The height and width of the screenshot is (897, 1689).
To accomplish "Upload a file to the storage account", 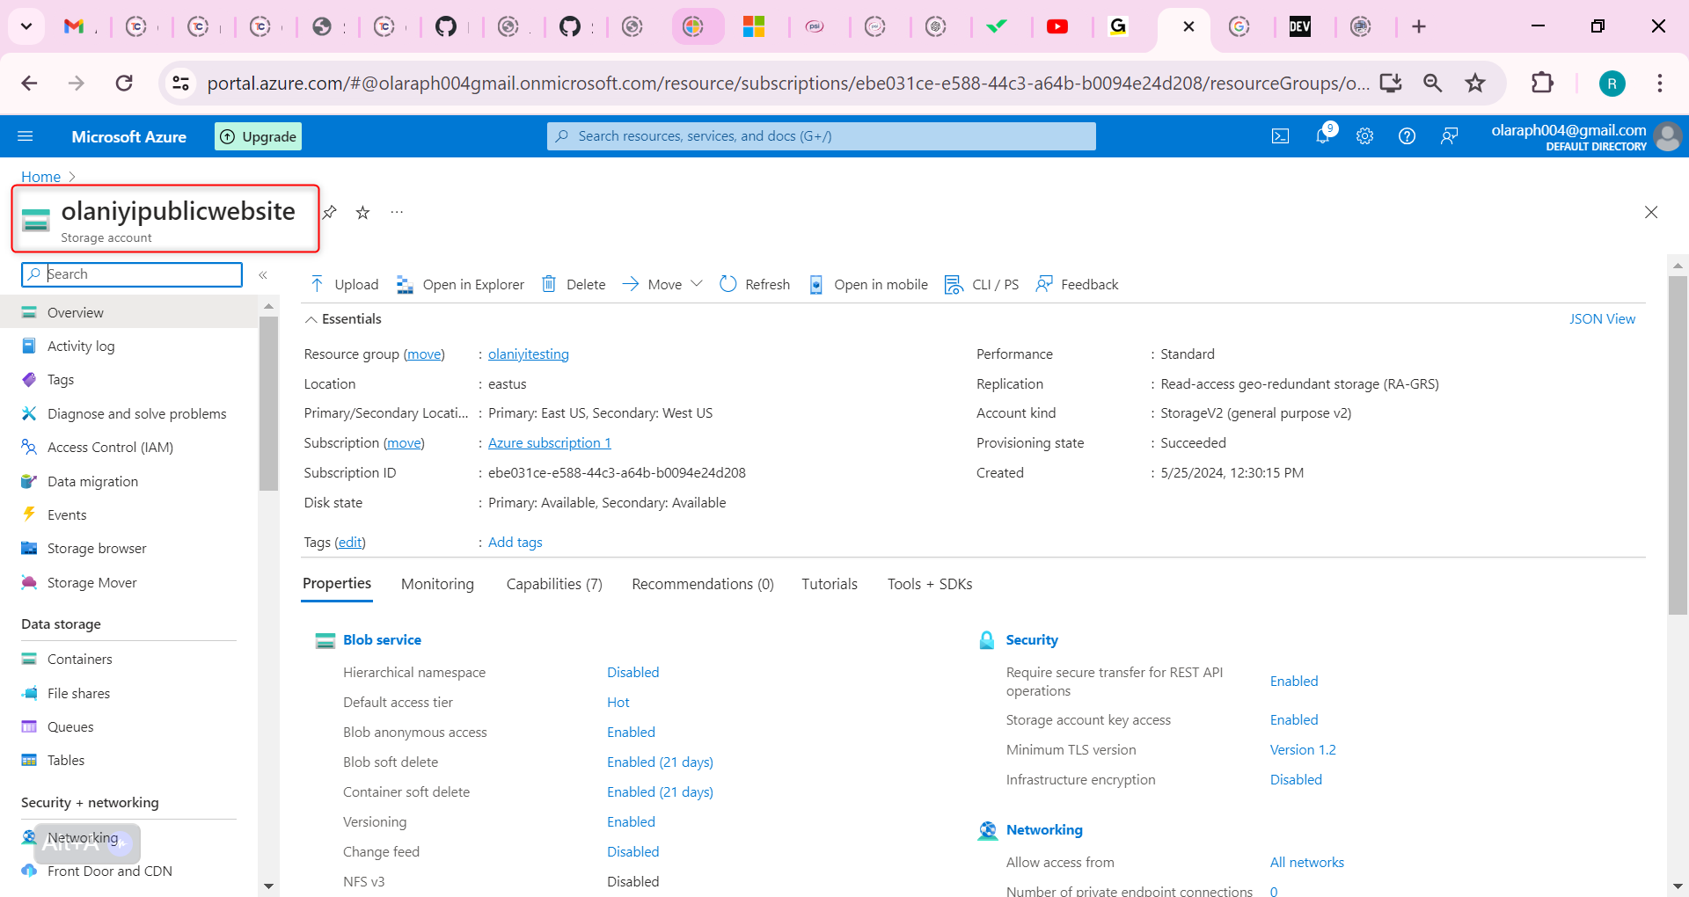I will pyautogui.click(x=343, y=283).
